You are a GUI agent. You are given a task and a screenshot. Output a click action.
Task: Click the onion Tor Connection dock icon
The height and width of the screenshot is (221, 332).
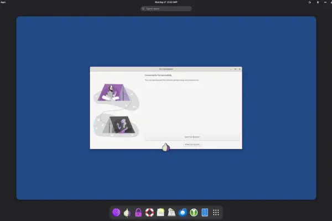[x=127, y=213]
